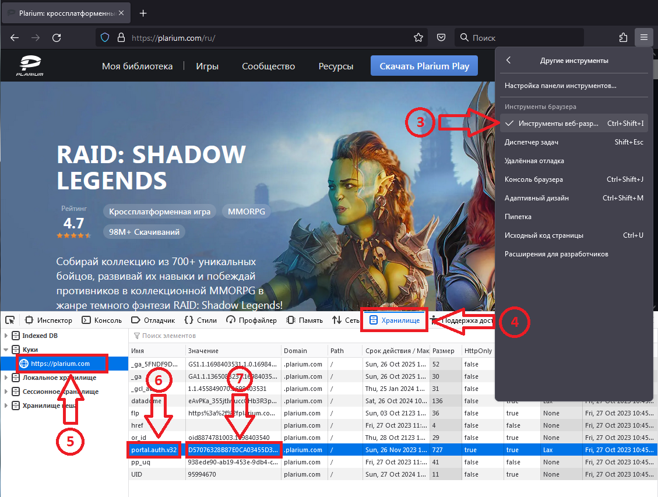Open Консоль браузера from the menu
The width and height of the screenshot is (658, 497).
click(x=573, y=179)
